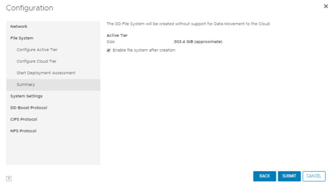Viewport: 332px width, 189px height.
Task: Click the Data Movement to Cloud message
Action: [x=188, y=24]
